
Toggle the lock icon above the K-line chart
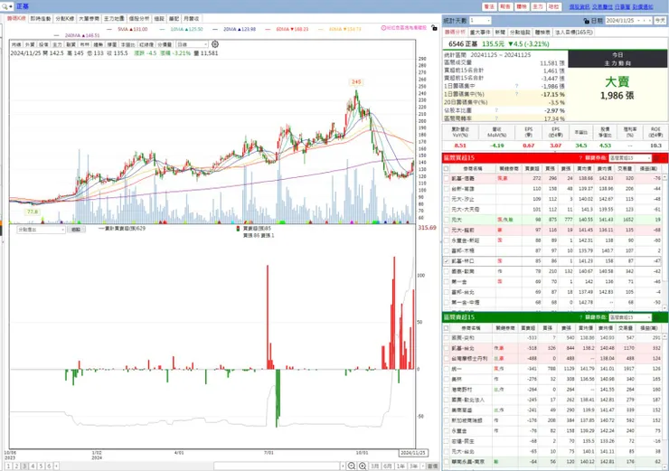click(434, 28)
